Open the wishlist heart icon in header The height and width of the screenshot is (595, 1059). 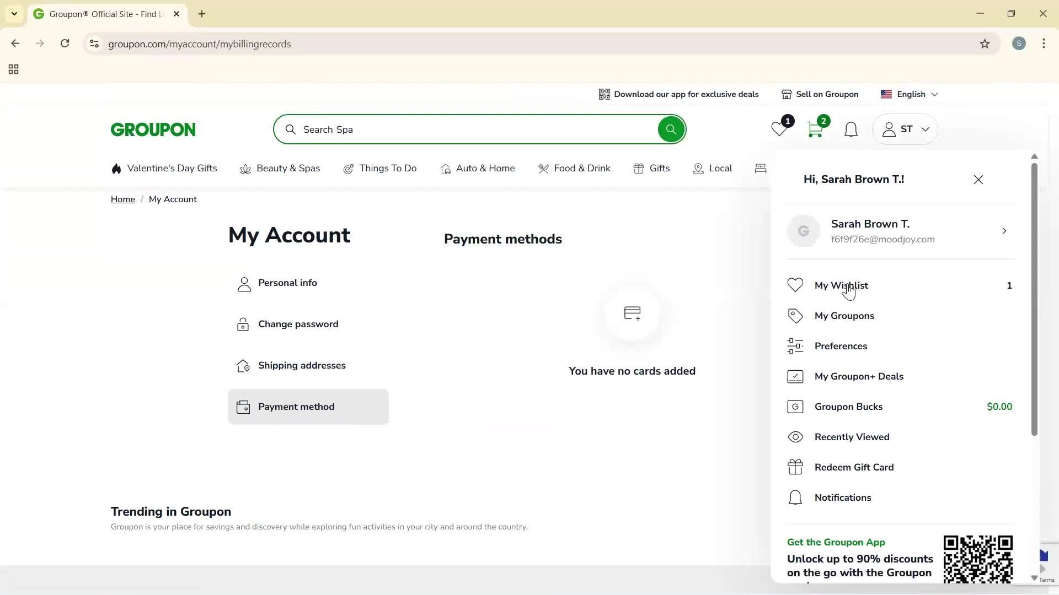coord(778,129)
